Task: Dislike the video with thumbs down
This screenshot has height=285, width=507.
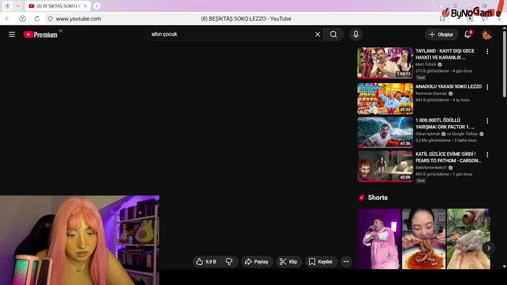Action: tap(229, 262)
